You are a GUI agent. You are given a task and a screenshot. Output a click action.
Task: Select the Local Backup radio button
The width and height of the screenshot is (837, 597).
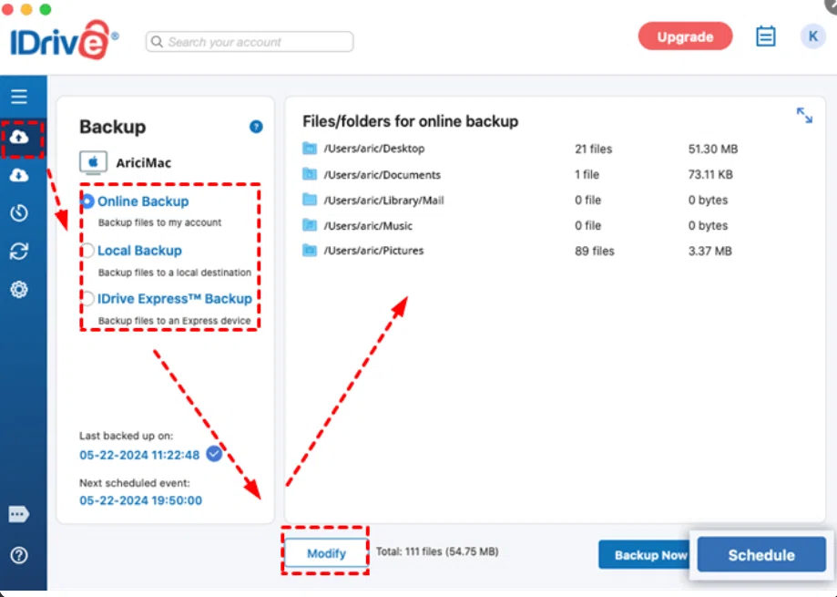coord(87,250)
